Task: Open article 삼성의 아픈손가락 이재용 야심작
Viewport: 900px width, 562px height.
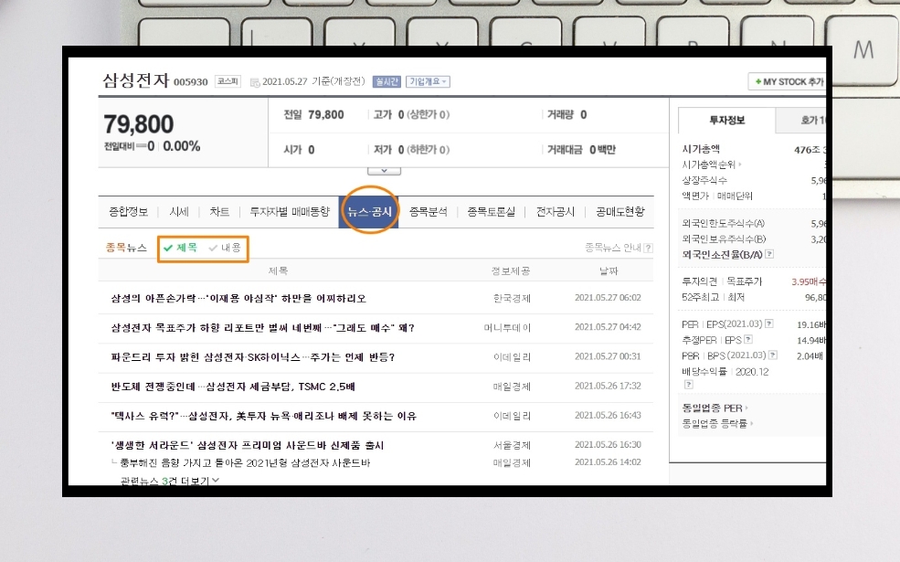Action: [238, 299]
